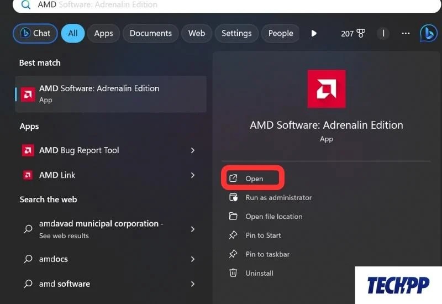Expand AMD Bug Report Tool options chevron

click(x=192, y=150)
